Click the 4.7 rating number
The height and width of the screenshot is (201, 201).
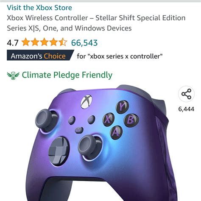click(x=13, y=43)
